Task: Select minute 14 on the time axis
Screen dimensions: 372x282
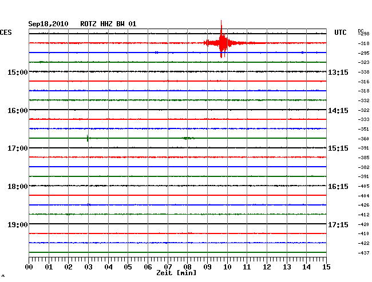Action: (x=306, y=267)
